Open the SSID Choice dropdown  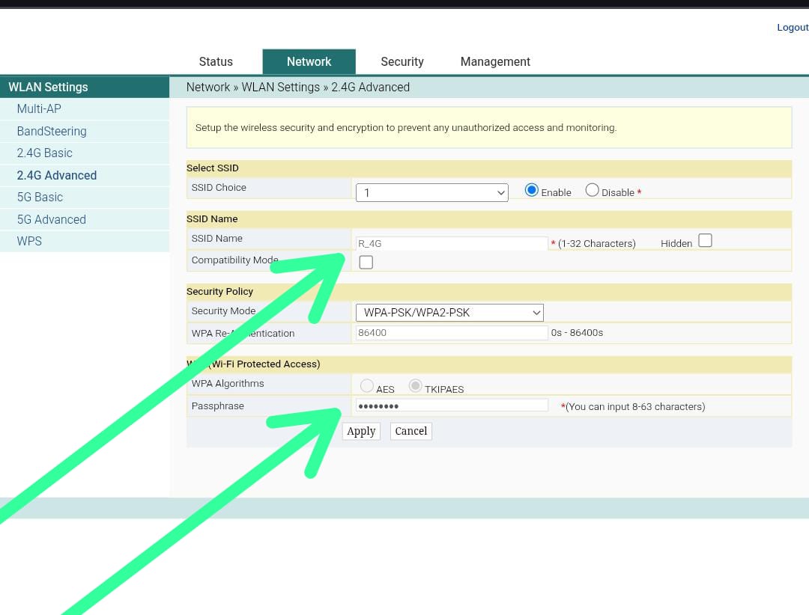click(431, 192)
